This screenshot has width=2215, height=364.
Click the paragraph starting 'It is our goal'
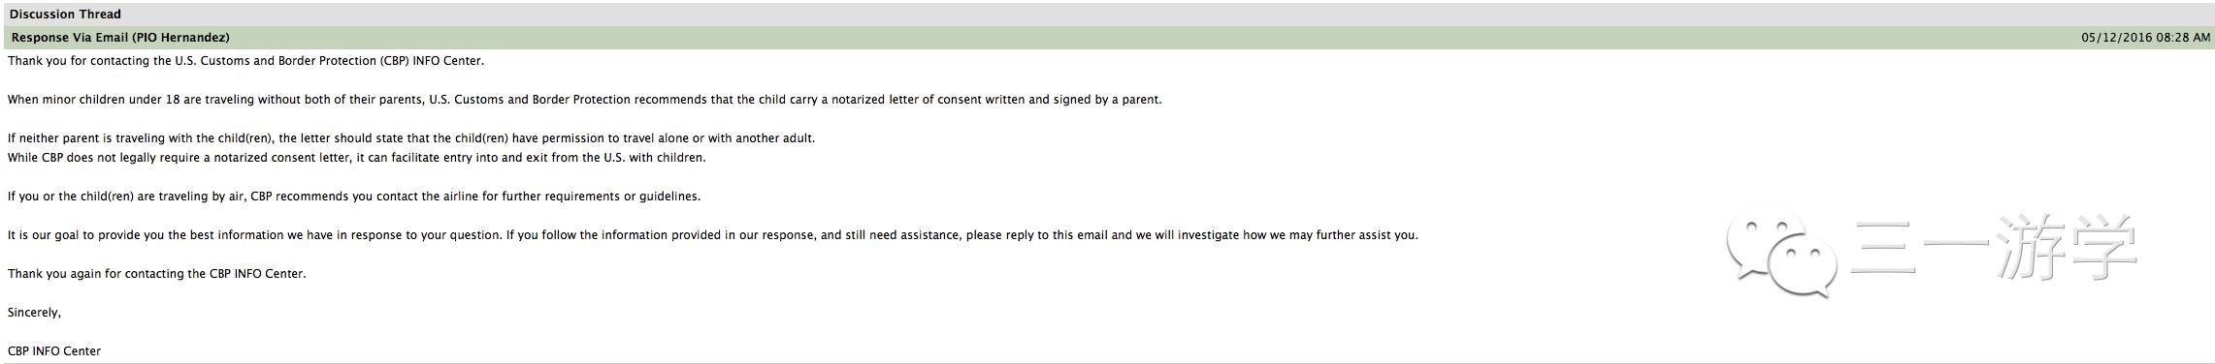pos(712,235)
